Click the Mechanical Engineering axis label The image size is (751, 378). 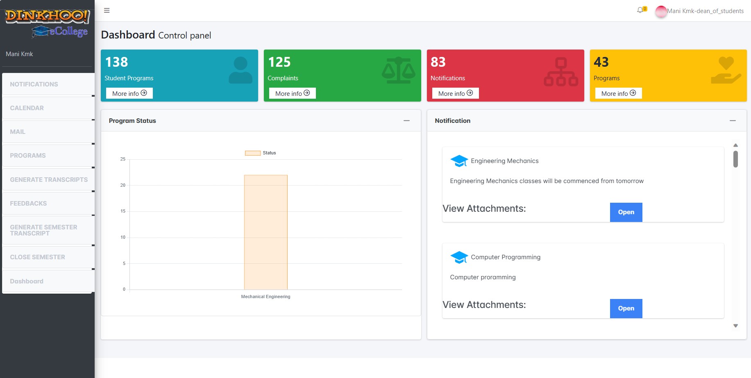pos(265,297)
